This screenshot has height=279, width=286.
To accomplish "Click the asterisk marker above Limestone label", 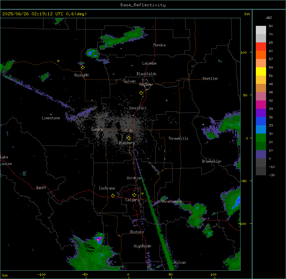I will coord(51,115).
